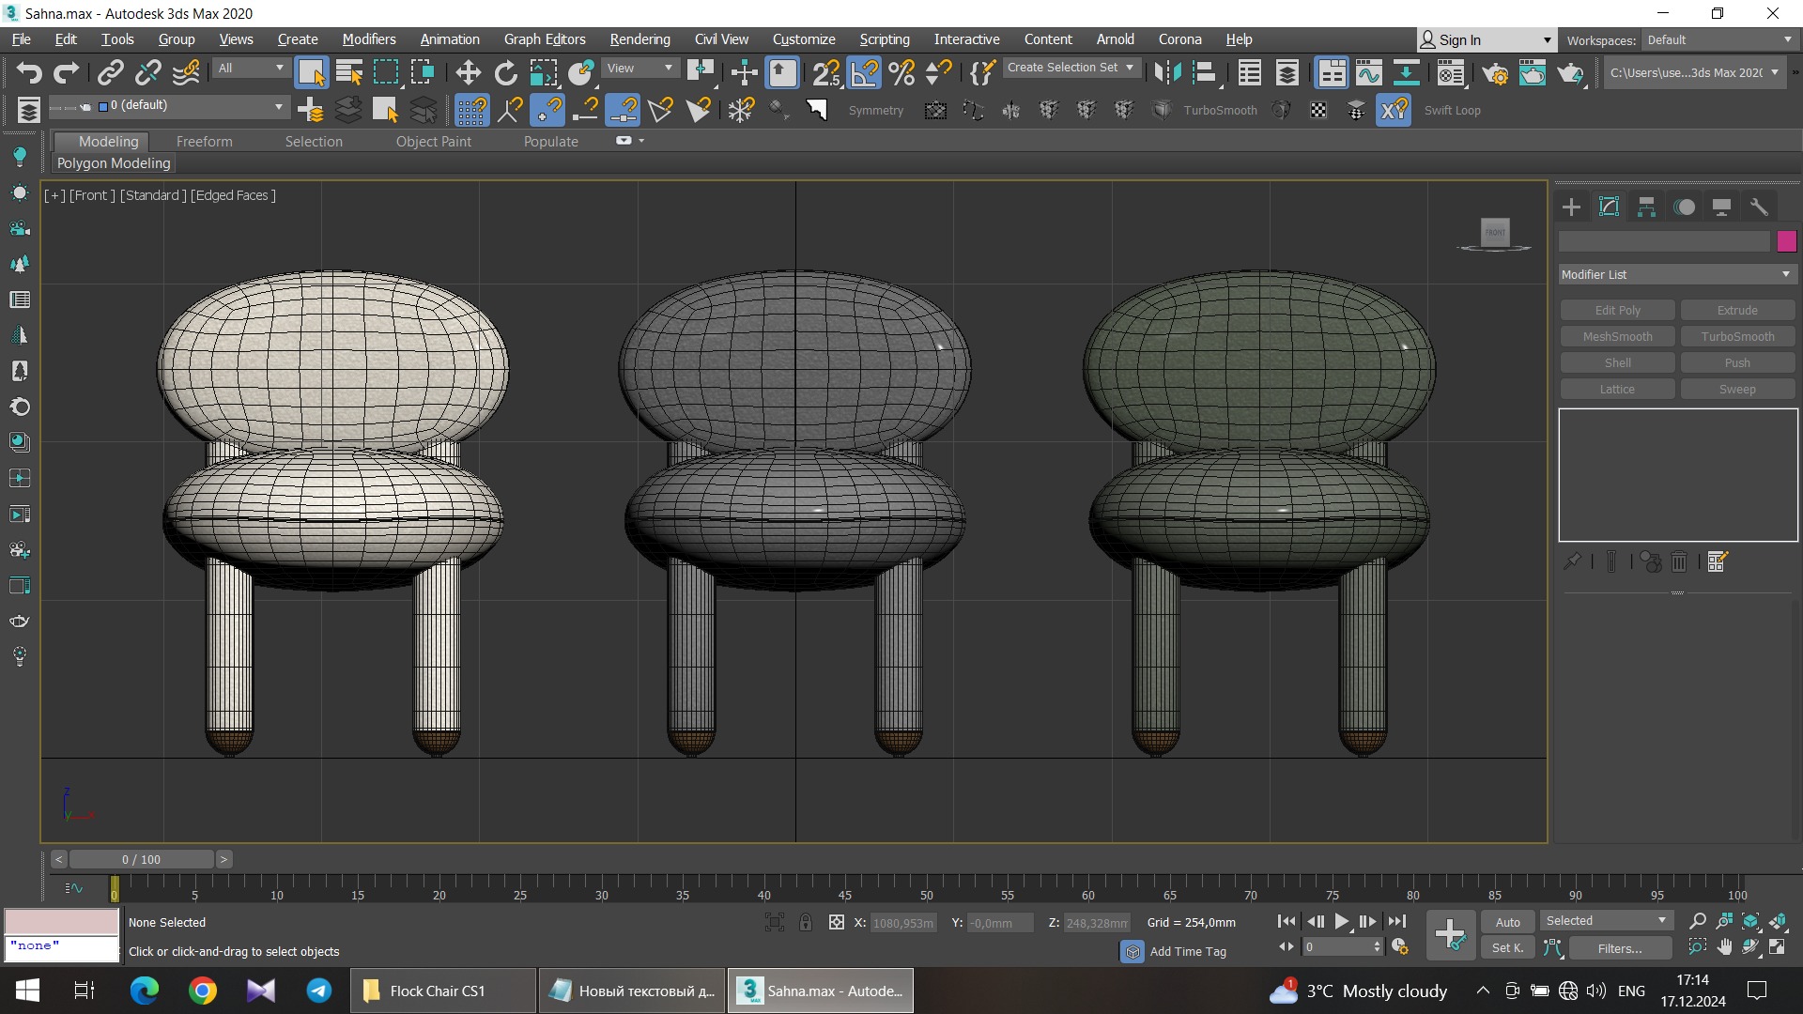Switch to the Object Paint ribbon tab

click(x=433, y=141)
